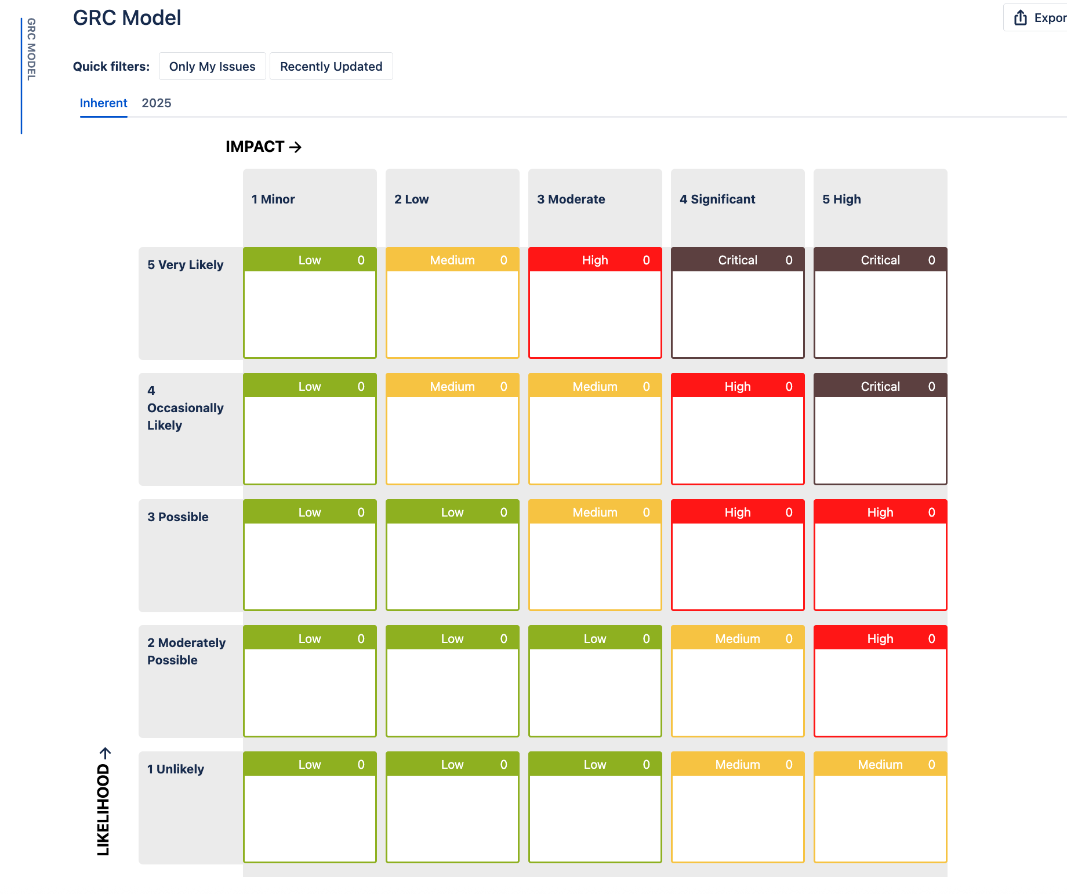Switch to the 2025 tab
The width and height of the screenshot is (1067, 894).
coord(157,103)
